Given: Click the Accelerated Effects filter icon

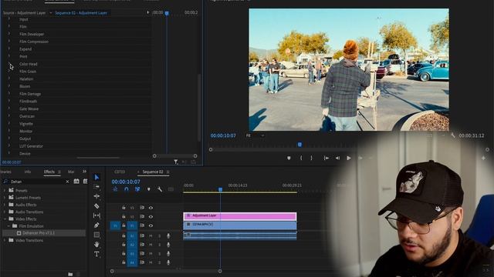Looking at the screenshot, I should point(76,182).
